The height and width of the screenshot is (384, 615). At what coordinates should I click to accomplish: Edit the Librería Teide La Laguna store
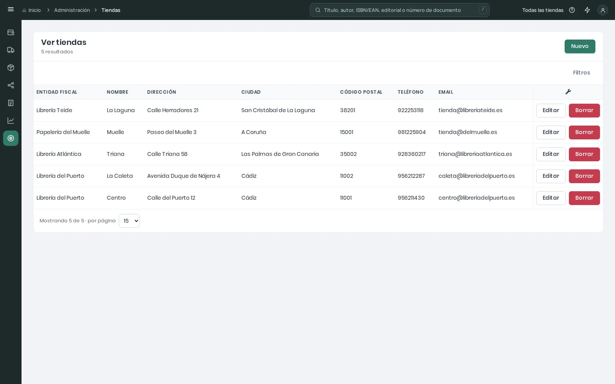551,111
